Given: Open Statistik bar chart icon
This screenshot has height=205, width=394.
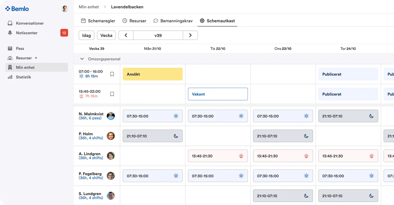Looking at the screenshot, I should point(10,77).
